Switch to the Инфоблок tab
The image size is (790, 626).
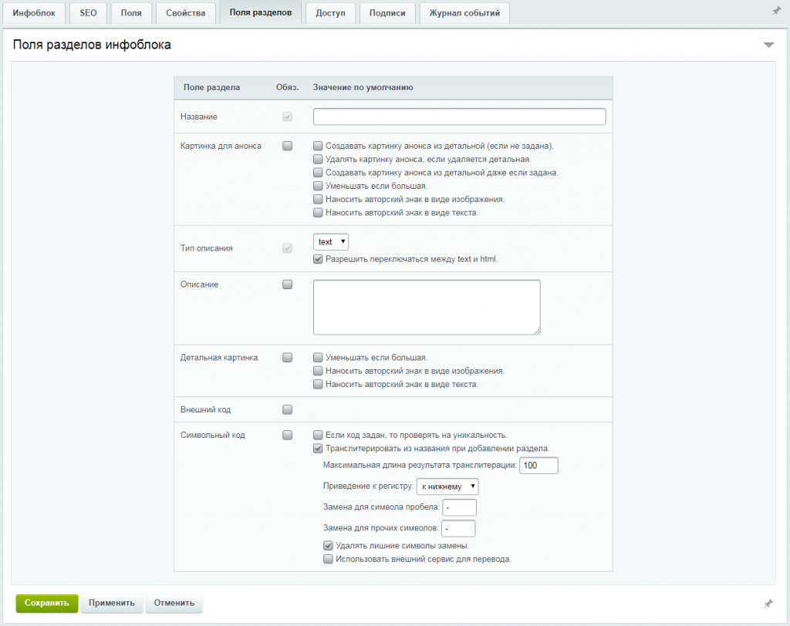(34, 13)
